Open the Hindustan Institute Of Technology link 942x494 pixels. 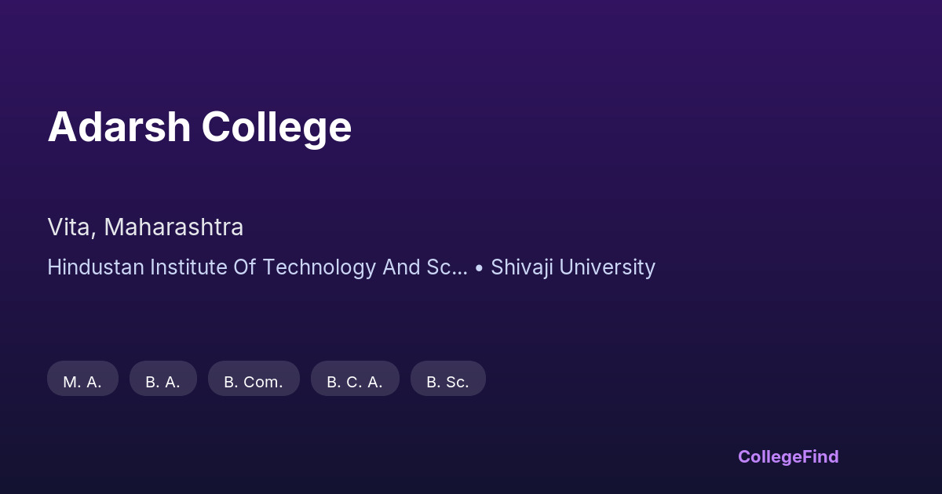click(x=257, y=267)
